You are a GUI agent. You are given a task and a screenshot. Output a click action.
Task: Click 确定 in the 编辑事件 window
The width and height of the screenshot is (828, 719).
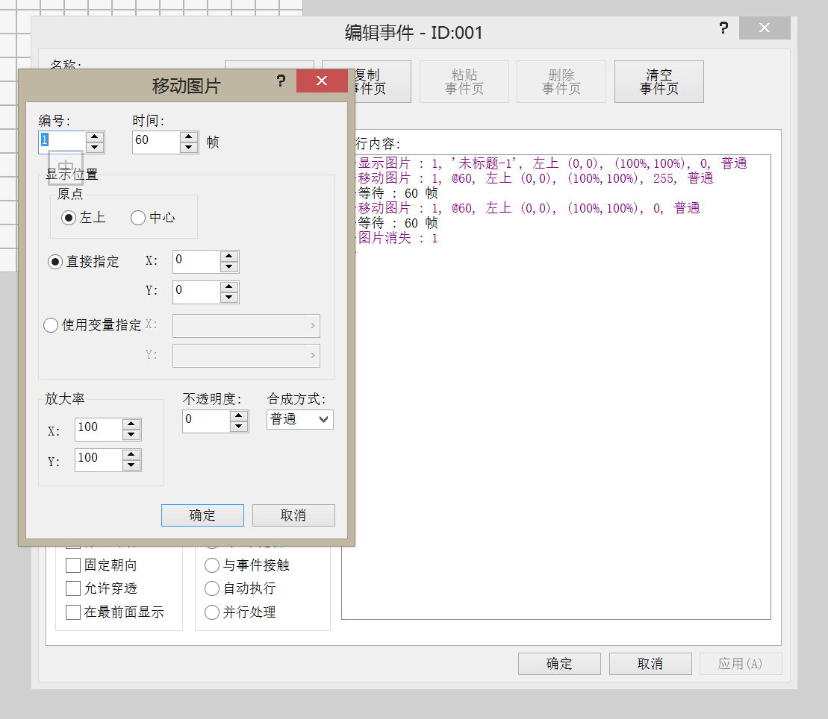click(x=559, y=664)
